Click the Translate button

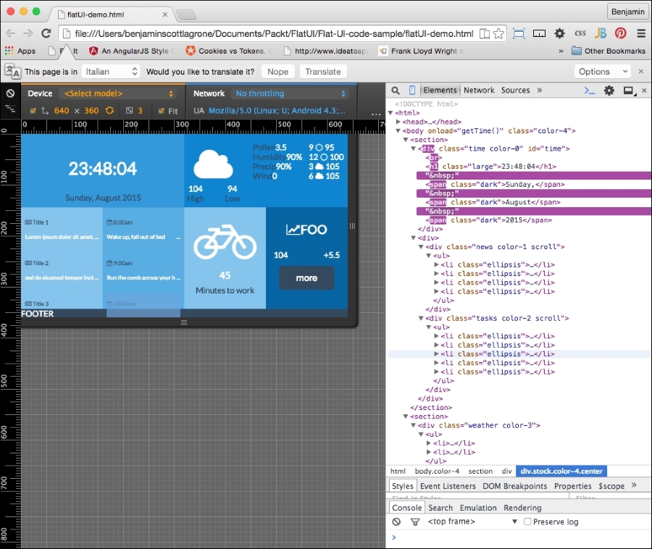(x=322, y=72)
